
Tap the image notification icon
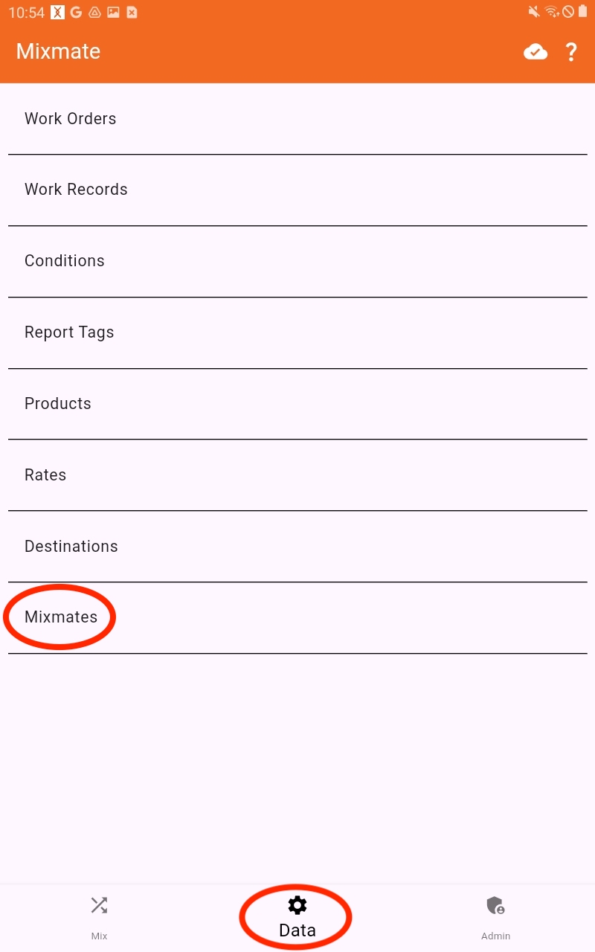[x=113, y=12]
